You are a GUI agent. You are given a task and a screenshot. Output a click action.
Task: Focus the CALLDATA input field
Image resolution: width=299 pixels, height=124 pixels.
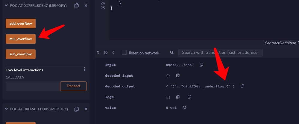pos(32,86)
